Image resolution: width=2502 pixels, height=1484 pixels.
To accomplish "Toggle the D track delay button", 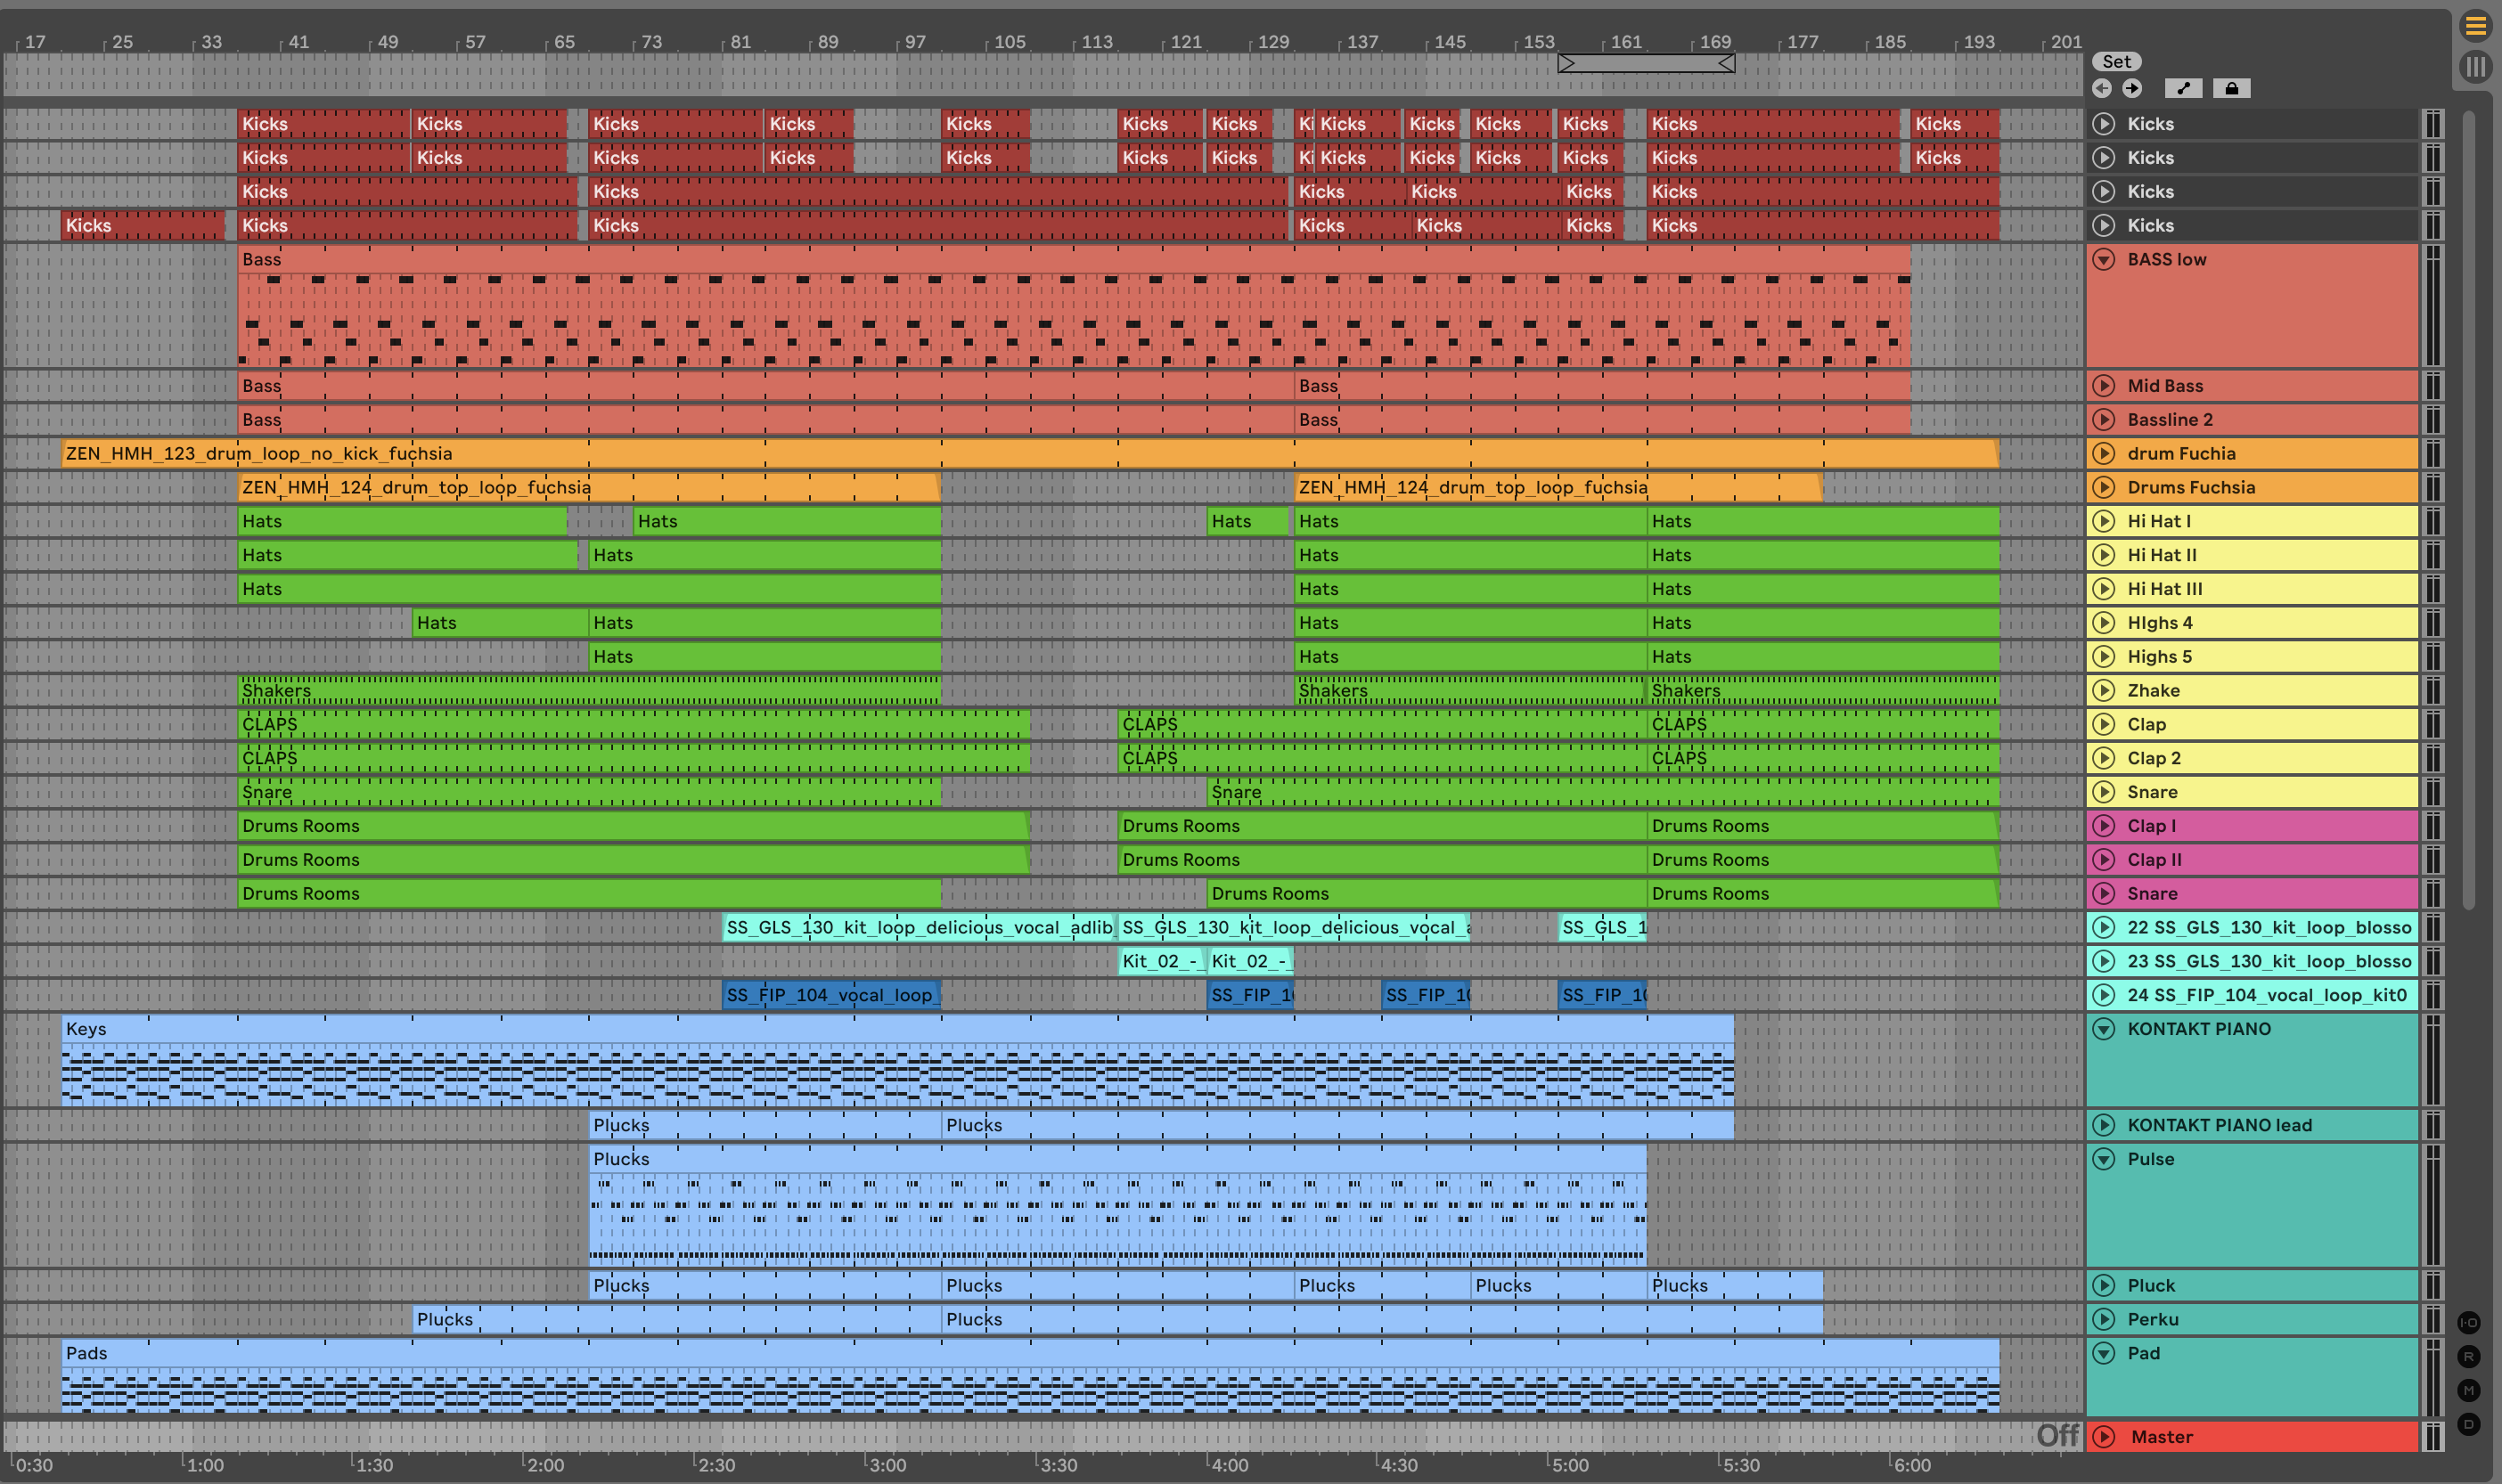I will pos(2468,1424).
